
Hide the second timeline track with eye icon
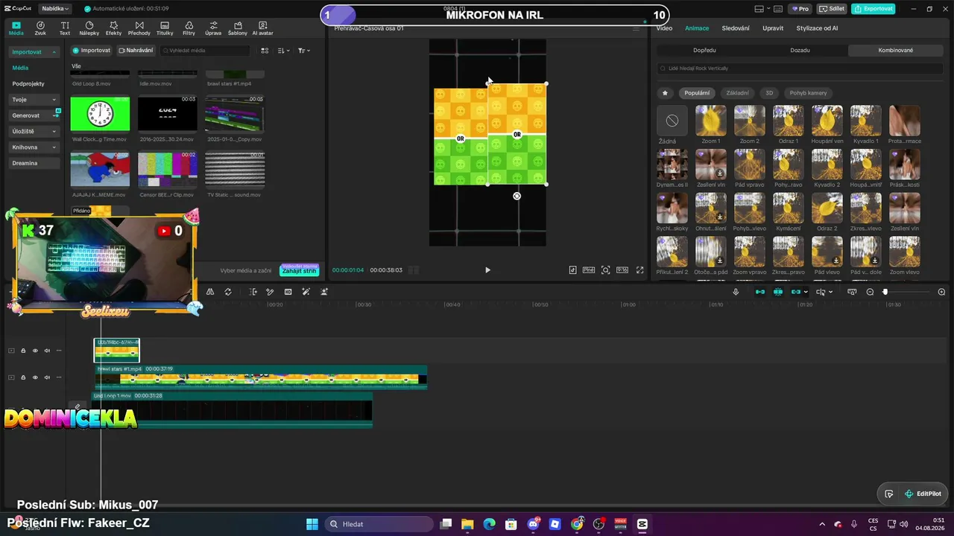pyautogui.click(x=35, y=377)
